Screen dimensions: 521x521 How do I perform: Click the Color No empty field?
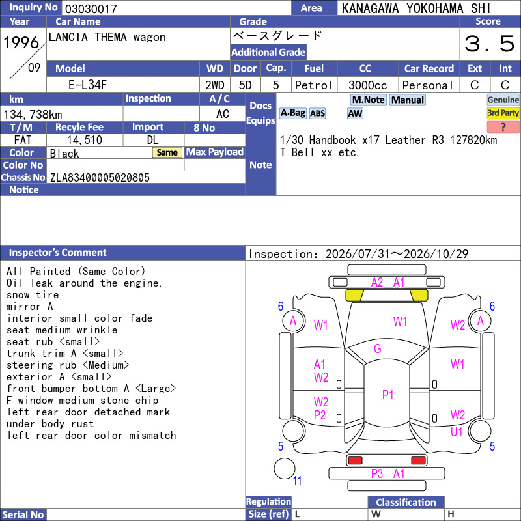click(x=115, y=165)
